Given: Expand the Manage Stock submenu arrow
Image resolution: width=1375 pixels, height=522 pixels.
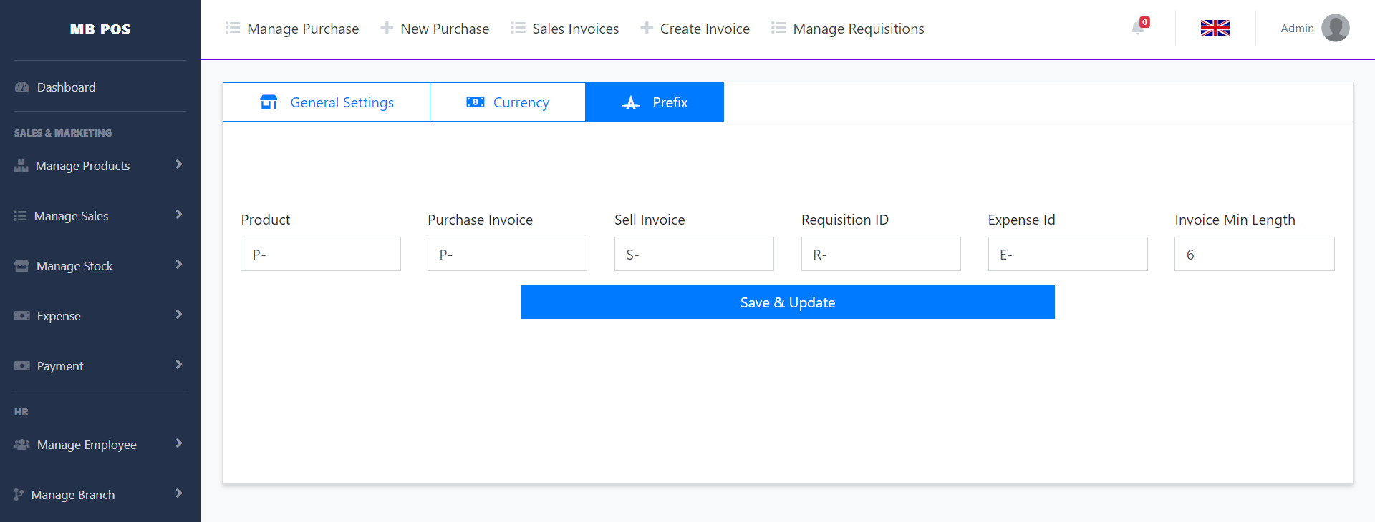Looking at the screenshot, I should [178, 265].
